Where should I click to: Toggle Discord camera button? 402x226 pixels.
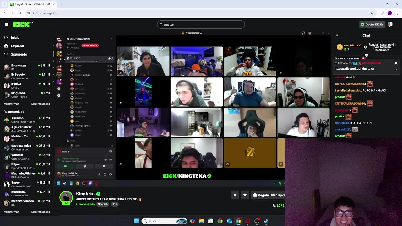pyautogui.click(x=66, y=166)
